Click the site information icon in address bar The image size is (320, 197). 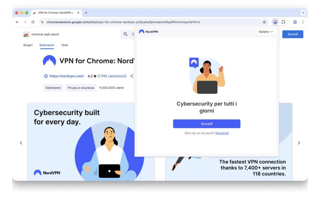pyautogui.click(x=42, y=22)
